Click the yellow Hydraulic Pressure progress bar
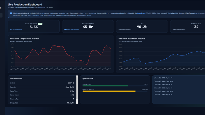 [x=109, y=91]
